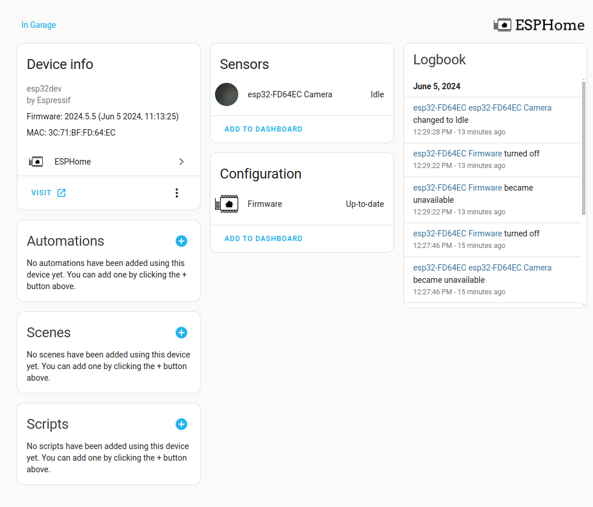The image size is (593, 507).
Task: Open esp32-FD64EC Camera link changed to Idle
Action: point(482,108)
